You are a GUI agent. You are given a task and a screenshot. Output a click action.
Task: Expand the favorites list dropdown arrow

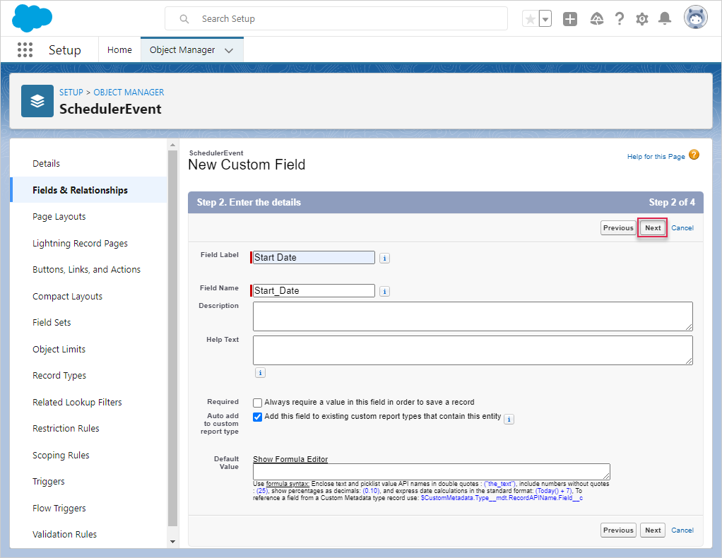(x=545, y=19)
